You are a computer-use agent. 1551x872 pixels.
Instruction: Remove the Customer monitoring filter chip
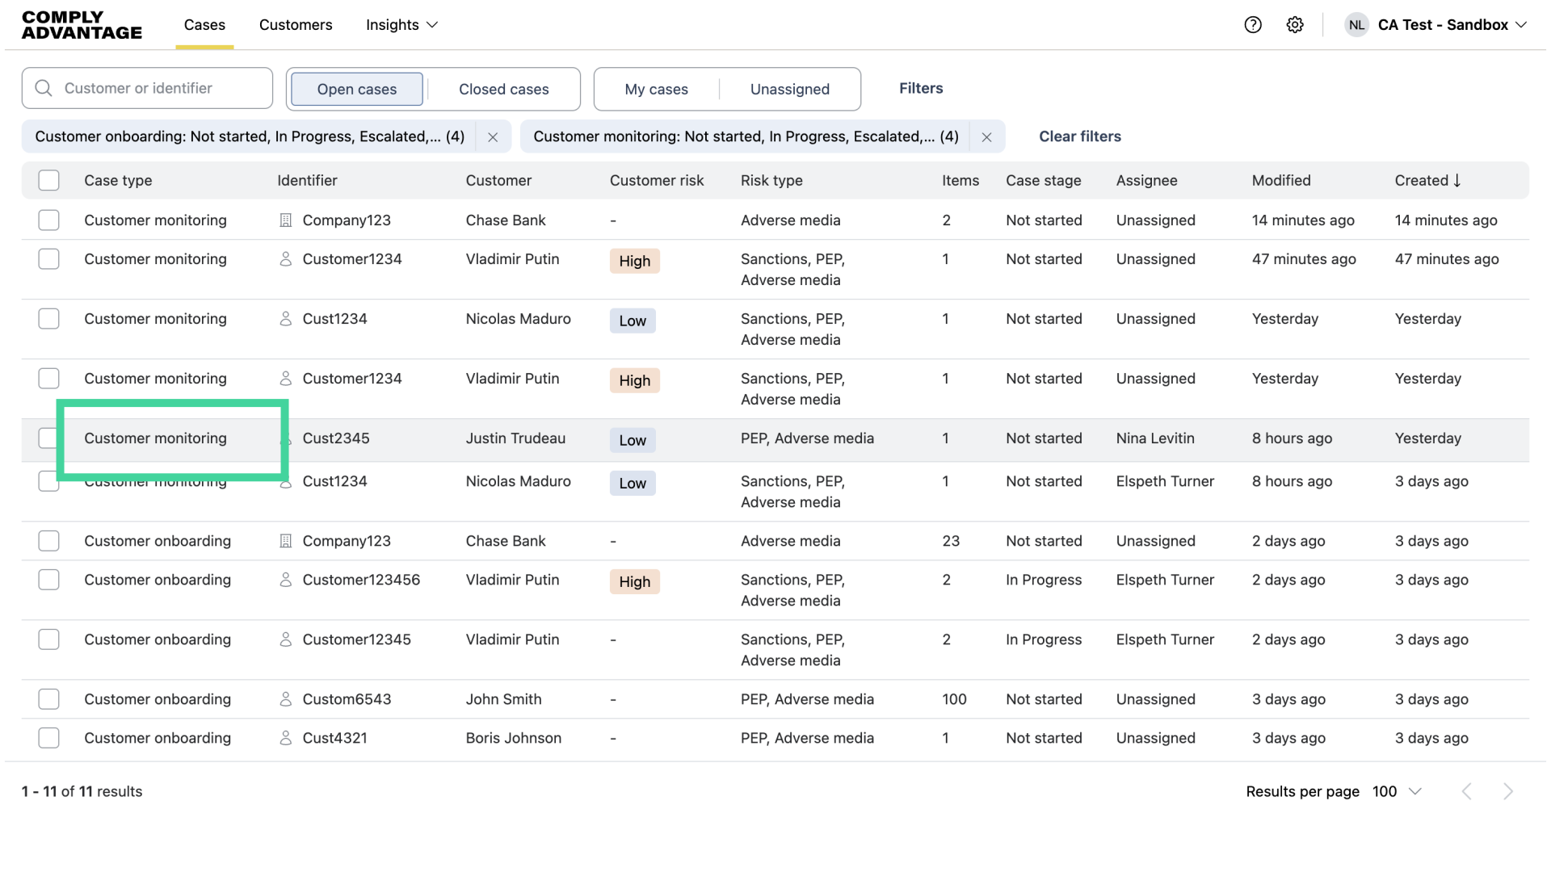pos(986,137)
